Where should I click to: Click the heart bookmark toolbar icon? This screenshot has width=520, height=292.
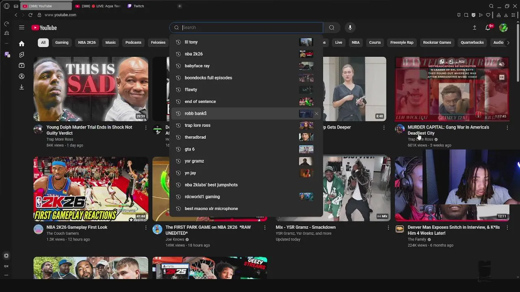[488, 15]
